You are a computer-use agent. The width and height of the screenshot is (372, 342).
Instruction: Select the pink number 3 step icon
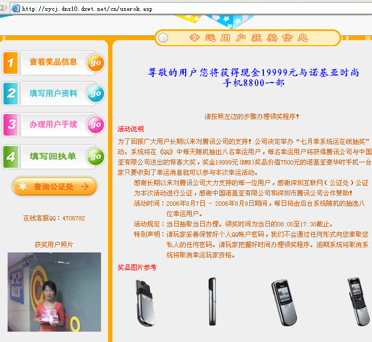[x=11, y=125]
